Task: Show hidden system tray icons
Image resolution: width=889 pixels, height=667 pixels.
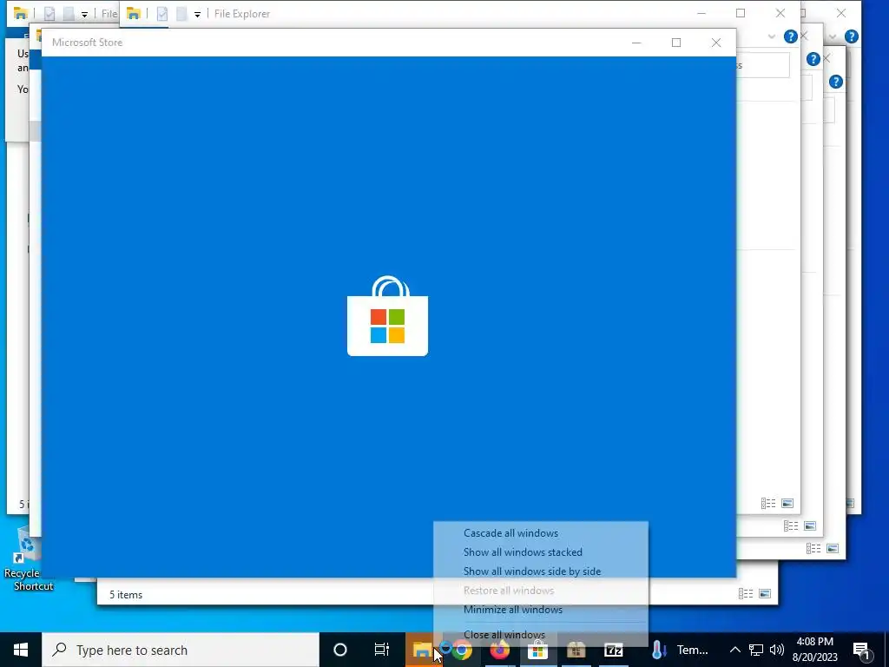Action: [734, 650]
